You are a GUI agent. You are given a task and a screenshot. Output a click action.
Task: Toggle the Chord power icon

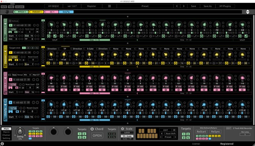pyautogui.click(x=92, y=129)
